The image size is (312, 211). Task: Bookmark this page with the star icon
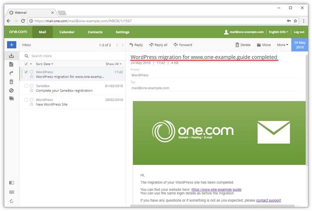(295, 21)
